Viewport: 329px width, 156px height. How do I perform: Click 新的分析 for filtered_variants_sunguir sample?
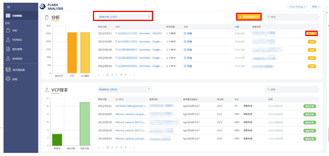pos(310,114)
